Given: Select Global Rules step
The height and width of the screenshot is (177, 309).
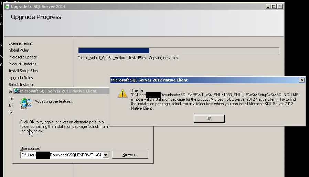Looking at the screenshot, I should 19,50.
